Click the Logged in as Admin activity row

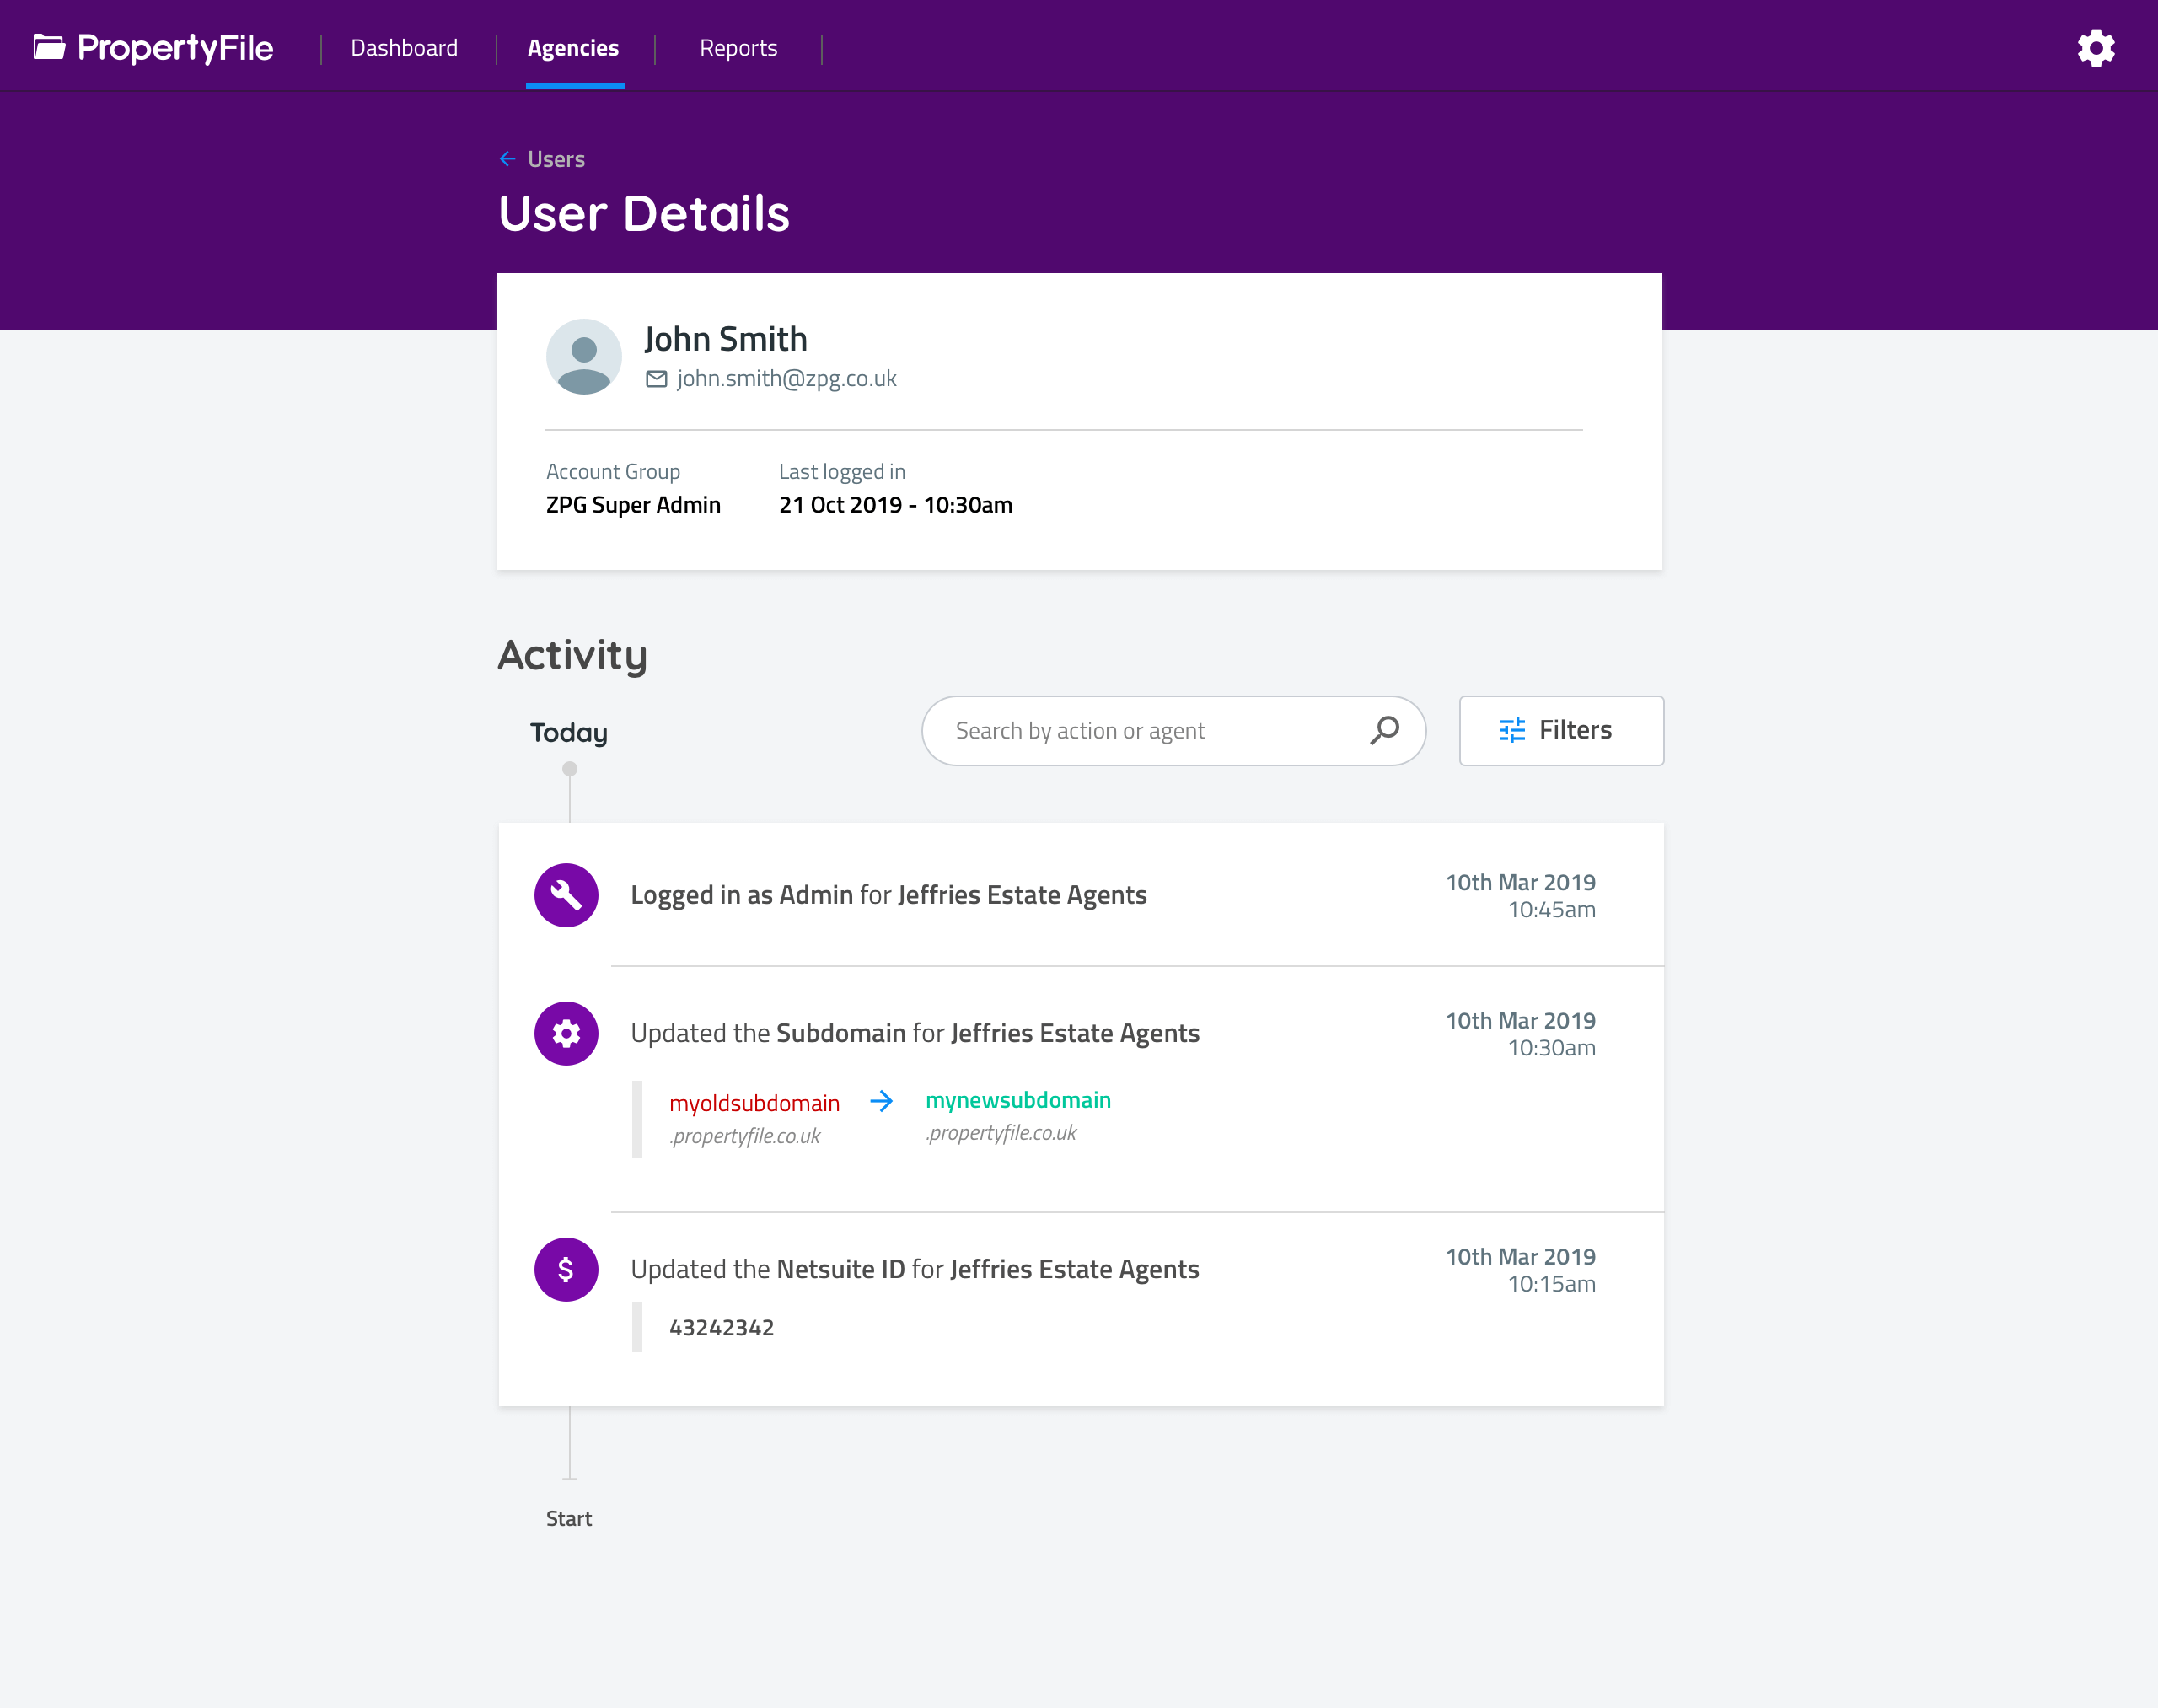point(888,895)
